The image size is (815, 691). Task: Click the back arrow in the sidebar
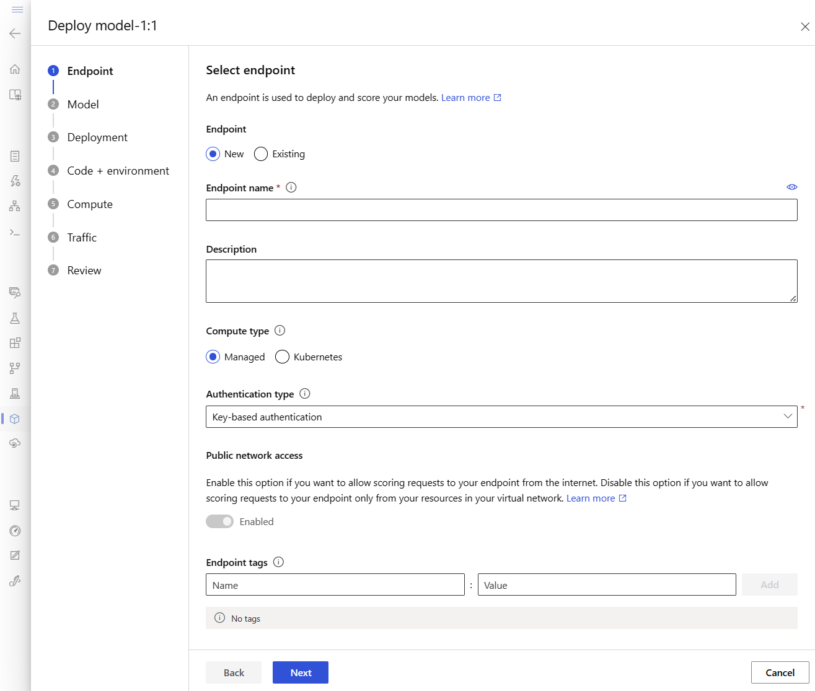[x=15, y=33]
